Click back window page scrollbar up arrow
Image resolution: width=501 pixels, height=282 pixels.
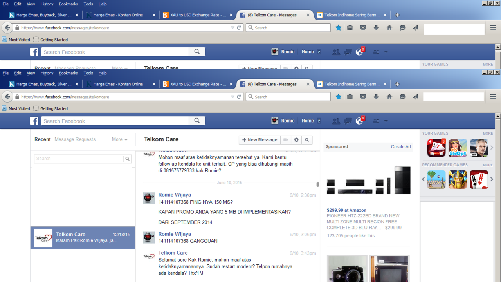pyautogui.click(x=498, y=47)
